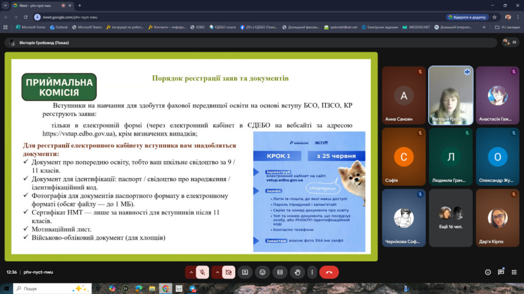Expand audio settings arrow beside microphone

(191, 273)
